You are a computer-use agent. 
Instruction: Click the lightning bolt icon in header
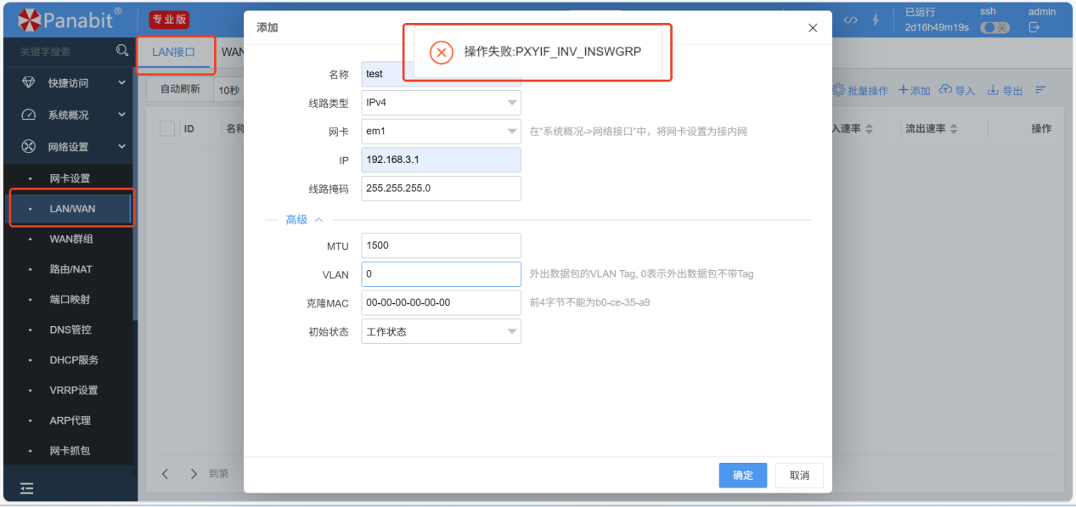coord(876,20)
